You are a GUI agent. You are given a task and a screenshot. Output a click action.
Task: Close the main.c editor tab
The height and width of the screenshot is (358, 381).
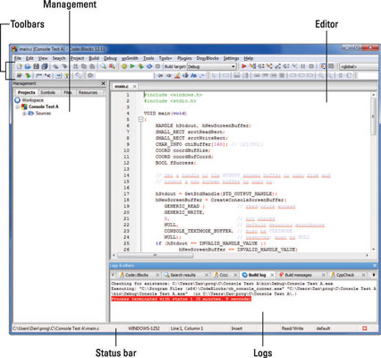pos(134,86)
